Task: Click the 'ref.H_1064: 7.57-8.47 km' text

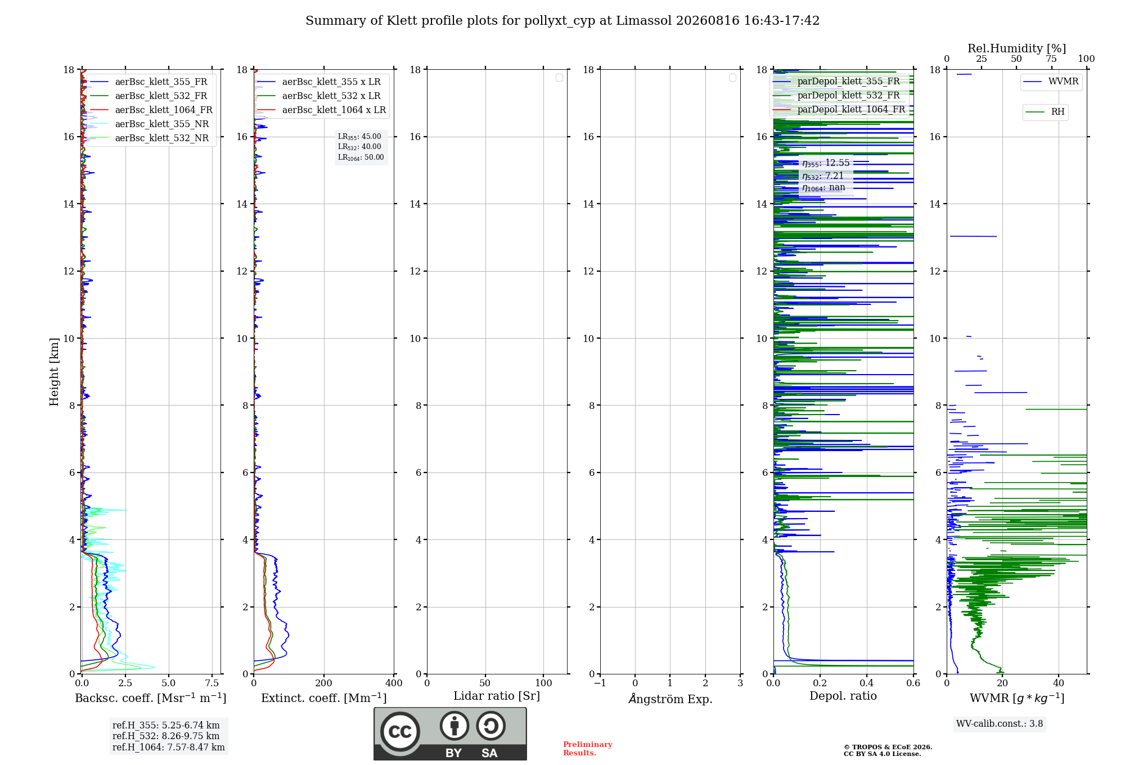Action: [x=169, y=748]
